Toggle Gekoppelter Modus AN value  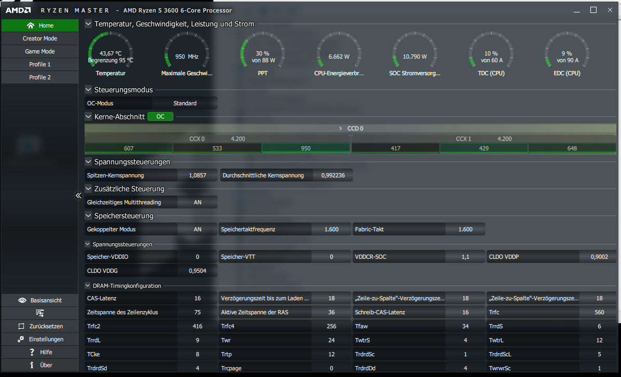pyautogui.click(x=198, y=229)
